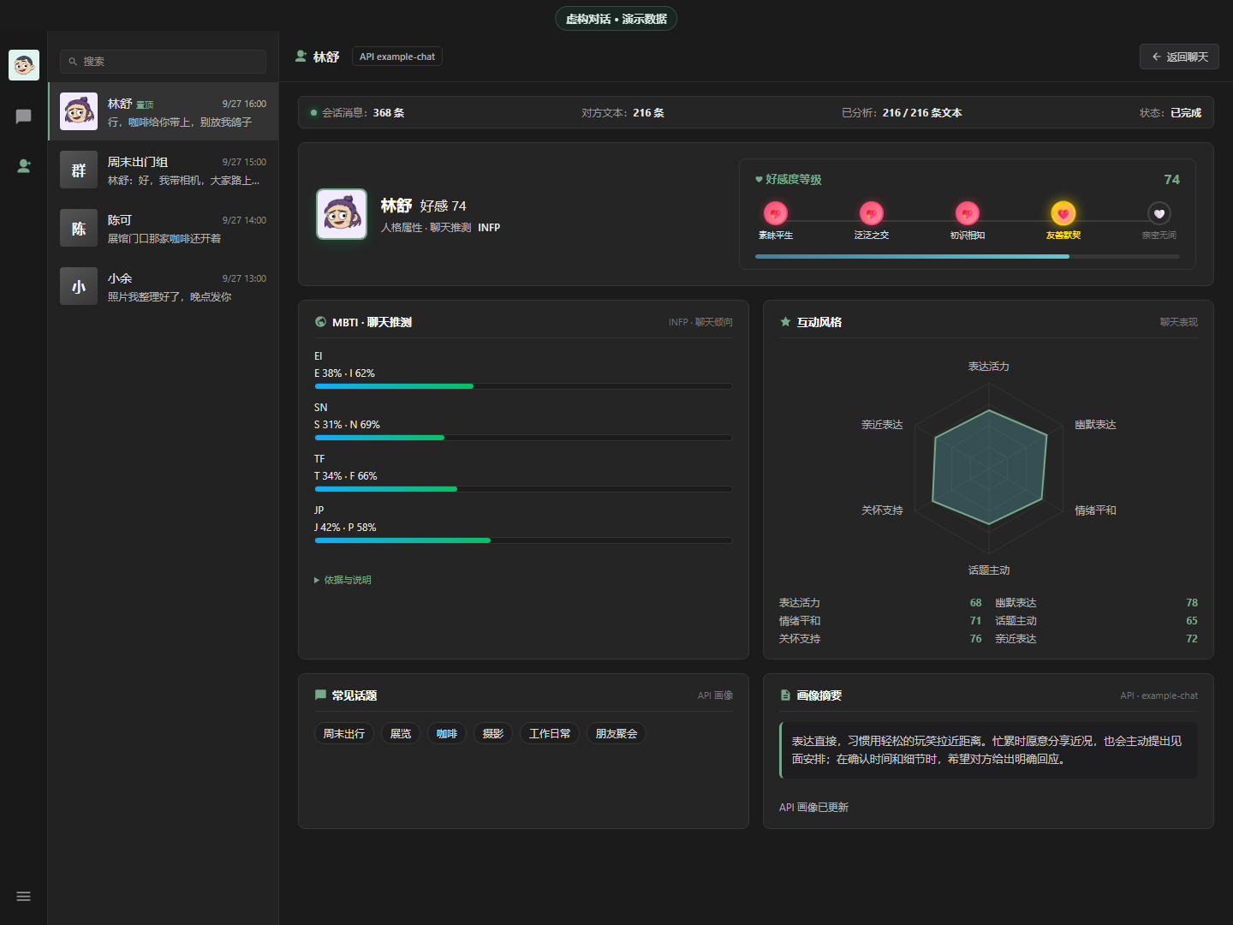Click the 返回聊天 back button
This screenshot has width=1233, height=925.
(1179, 57)
